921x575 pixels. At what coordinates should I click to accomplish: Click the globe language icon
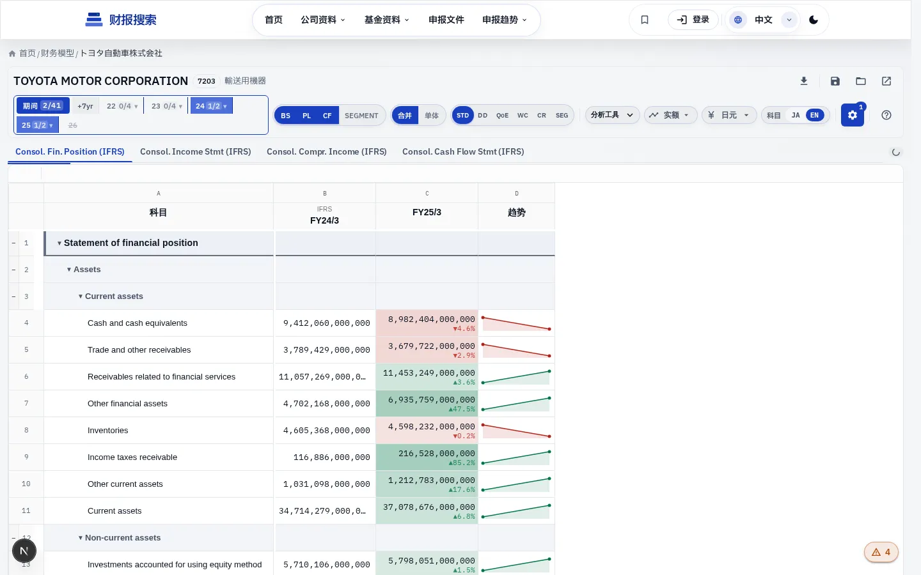pyautogui.click(x=738, y=20)
